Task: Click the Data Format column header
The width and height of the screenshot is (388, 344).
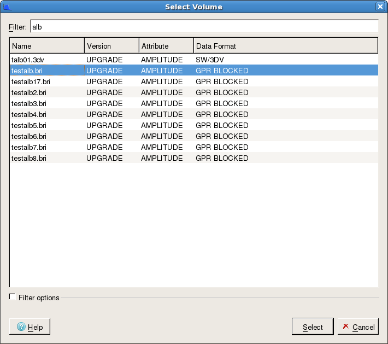Action: click(285, 46)
